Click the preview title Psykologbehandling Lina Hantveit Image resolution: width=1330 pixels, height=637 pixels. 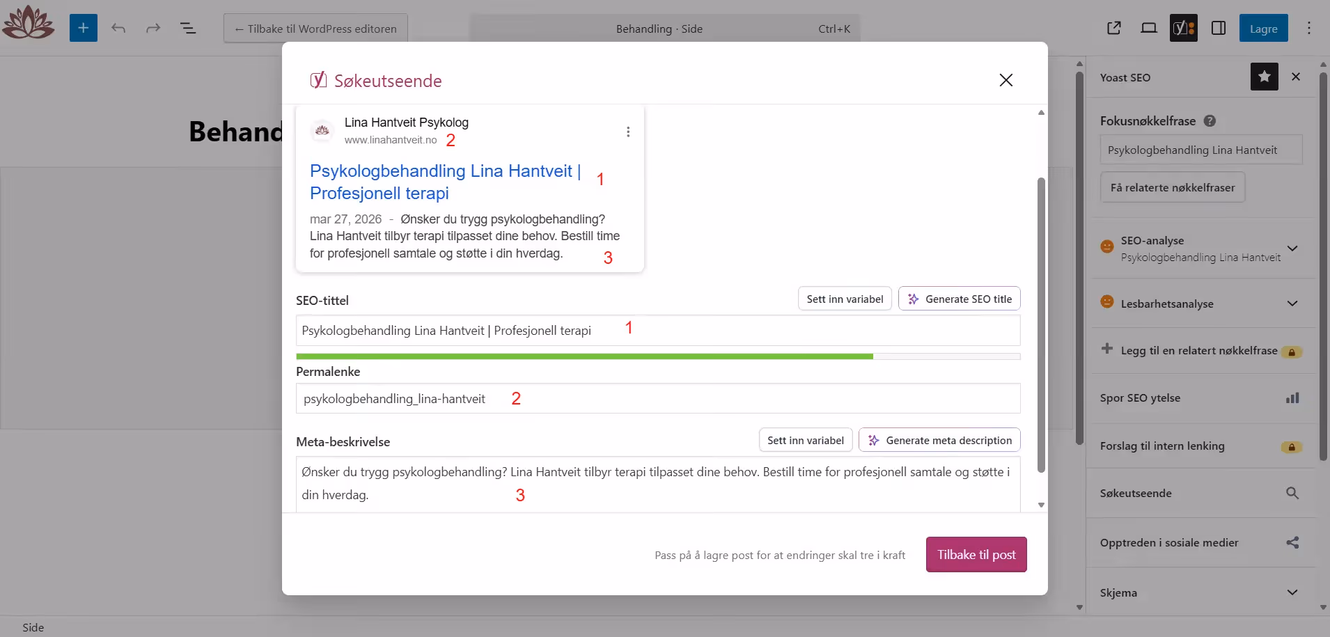click(x=445, y=182)
